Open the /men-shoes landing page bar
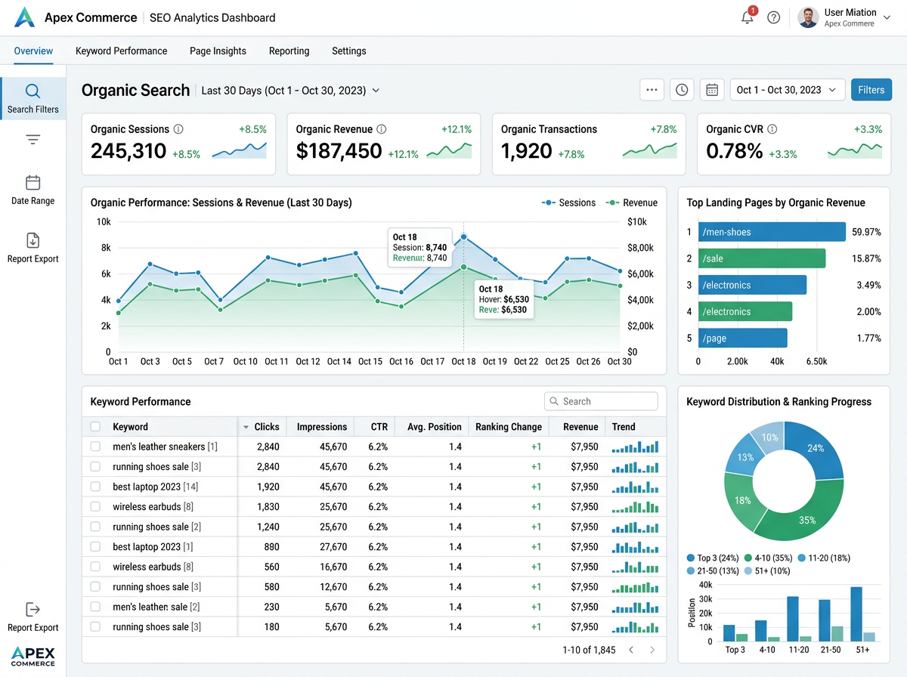The width and height of the screenshot is (907, 677). [x=772, y=232]
